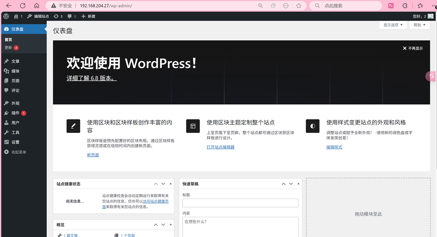Click the pencil edit icon tile
Screen dimensions: 437x237
[x=73, y=126]
